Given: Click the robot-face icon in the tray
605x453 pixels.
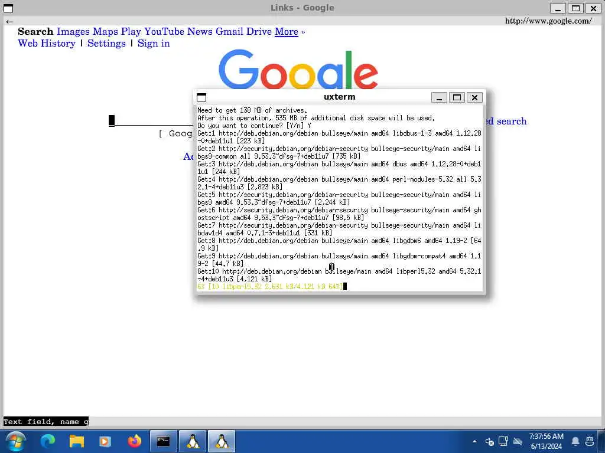Looking at the screenshot, I should tap(590, 441).
